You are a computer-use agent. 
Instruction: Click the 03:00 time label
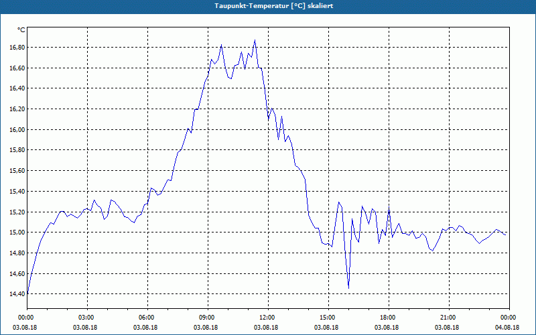tap(88, 318)
